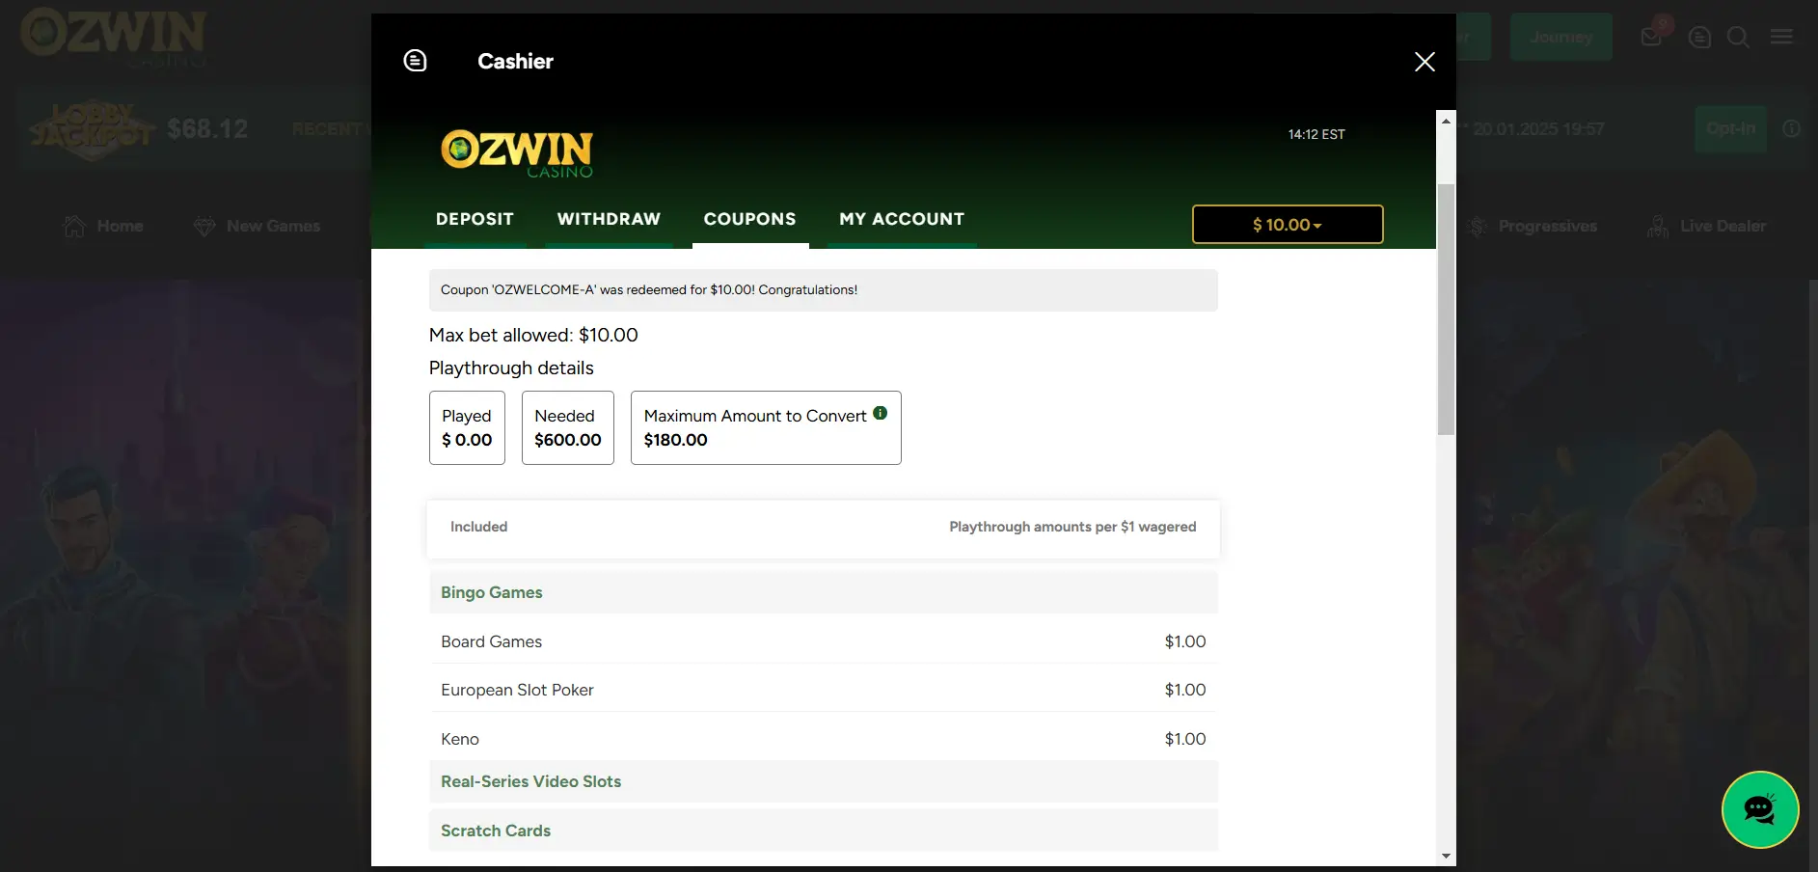
Task: Click the Played $0.00 box
Action: 467,427
